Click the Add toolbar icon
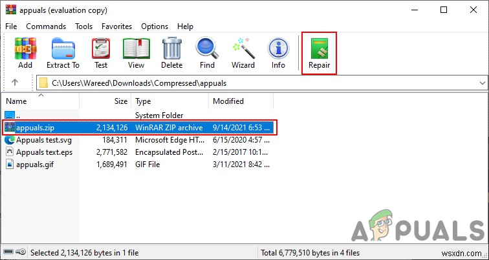489x260 pixels. 25,48
